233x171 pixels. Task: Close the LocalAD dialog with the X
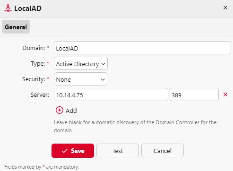(x=225, y=8)
